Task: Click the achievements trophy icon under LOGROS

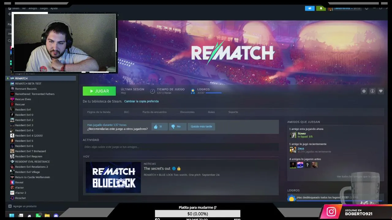Action: [291, 198]
